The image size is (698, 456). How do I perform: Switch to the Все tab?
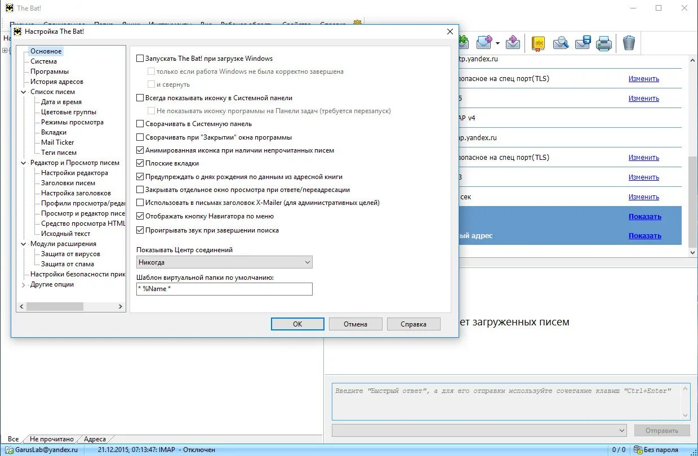click(13, 439)
